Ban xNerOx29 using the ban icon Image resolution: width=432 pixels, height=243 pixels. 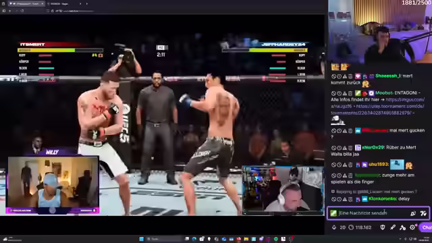333,148
